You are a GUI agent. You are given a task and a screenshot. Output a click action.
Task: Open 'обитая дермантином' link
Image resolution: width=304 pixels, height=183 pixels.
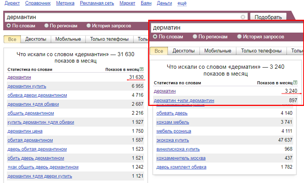(x=30, y=140)
